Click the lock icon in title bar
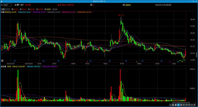This screenshot has width=198, height=107. pos(1,1)
